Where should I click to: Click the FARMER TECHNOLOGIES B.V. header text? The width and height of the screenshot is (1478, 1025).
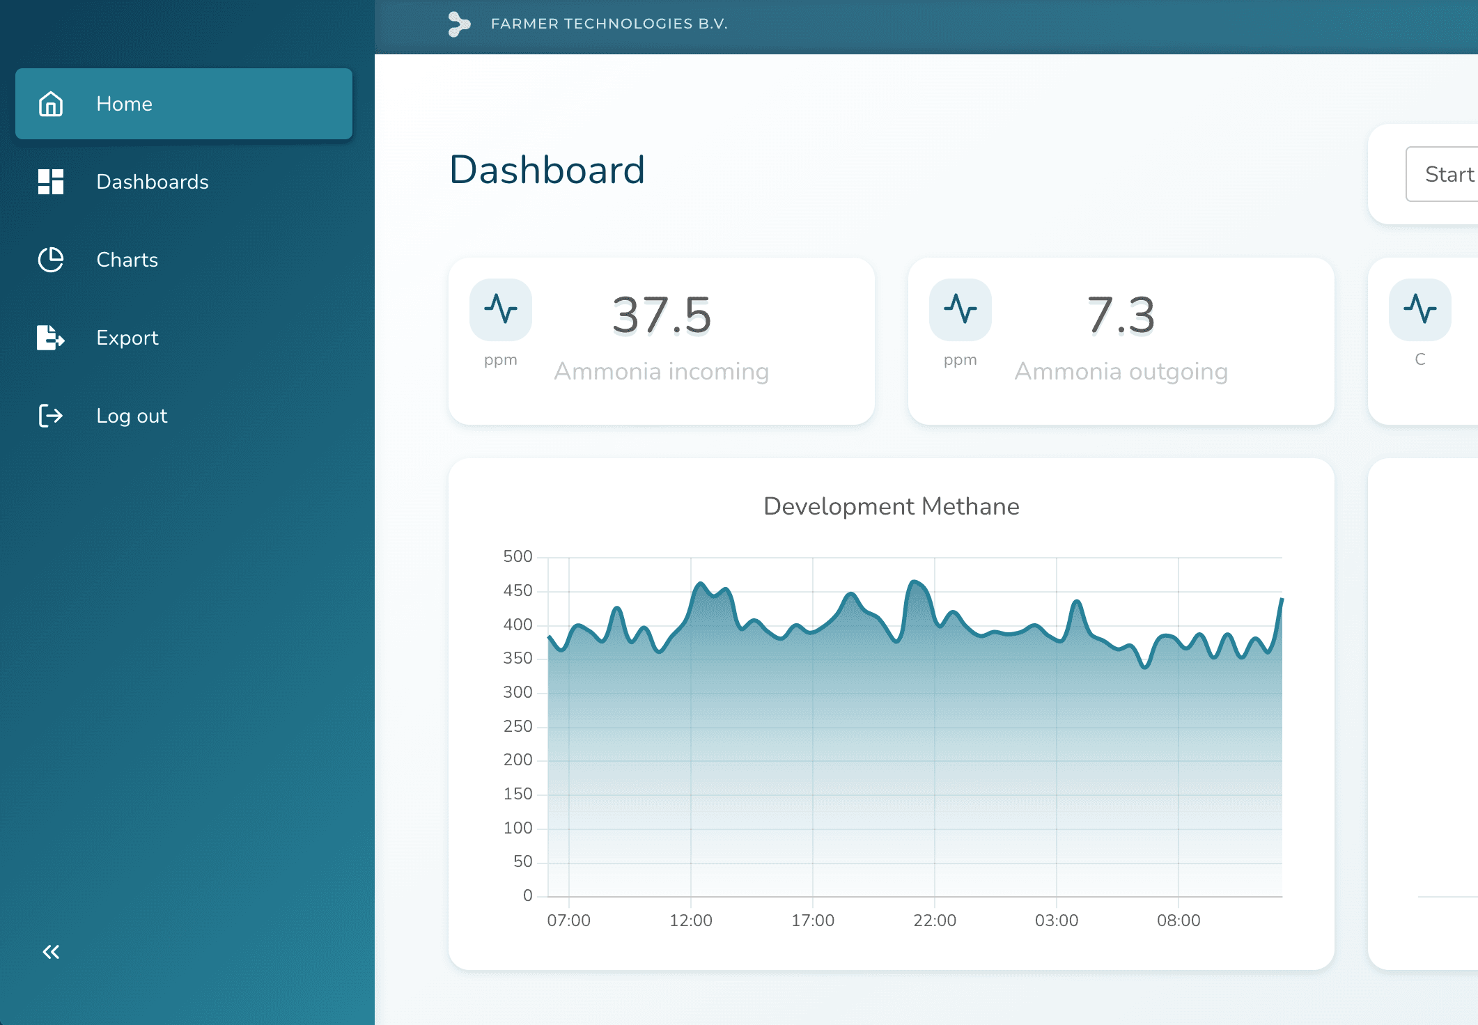pos(609,24)
